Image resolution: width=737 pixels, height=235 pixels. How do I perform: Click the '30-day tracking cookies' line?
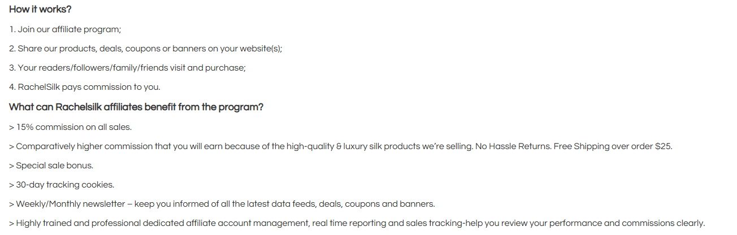[62, 185]
